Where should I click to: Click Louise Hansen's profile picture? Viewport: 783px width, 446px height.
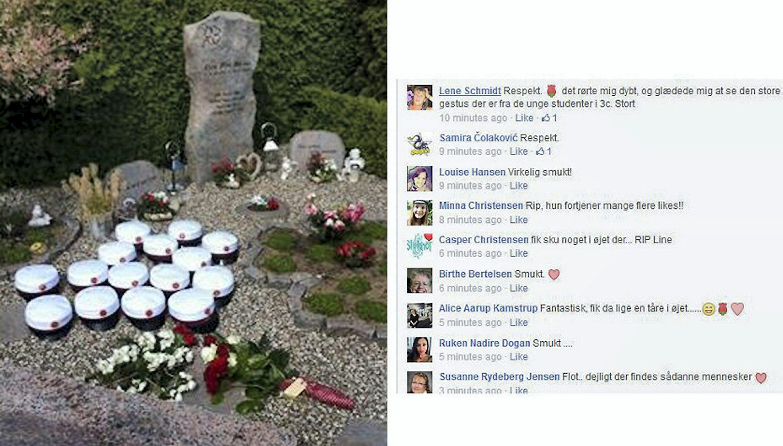pos(419,178)
